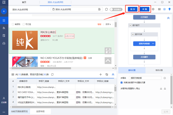Collapse the 循环翻页 loop node

130,25
